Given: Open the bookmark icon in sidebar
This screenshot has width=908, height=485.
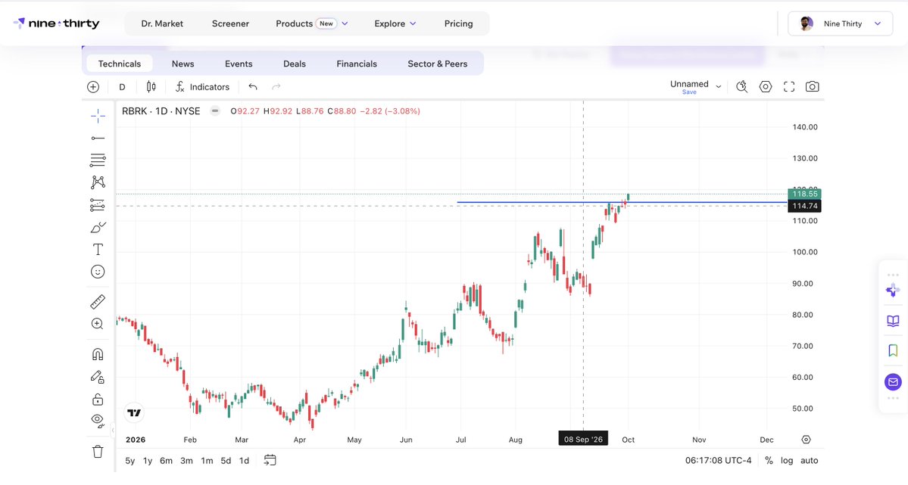Looking at the screenshot, I should [893, 350].
